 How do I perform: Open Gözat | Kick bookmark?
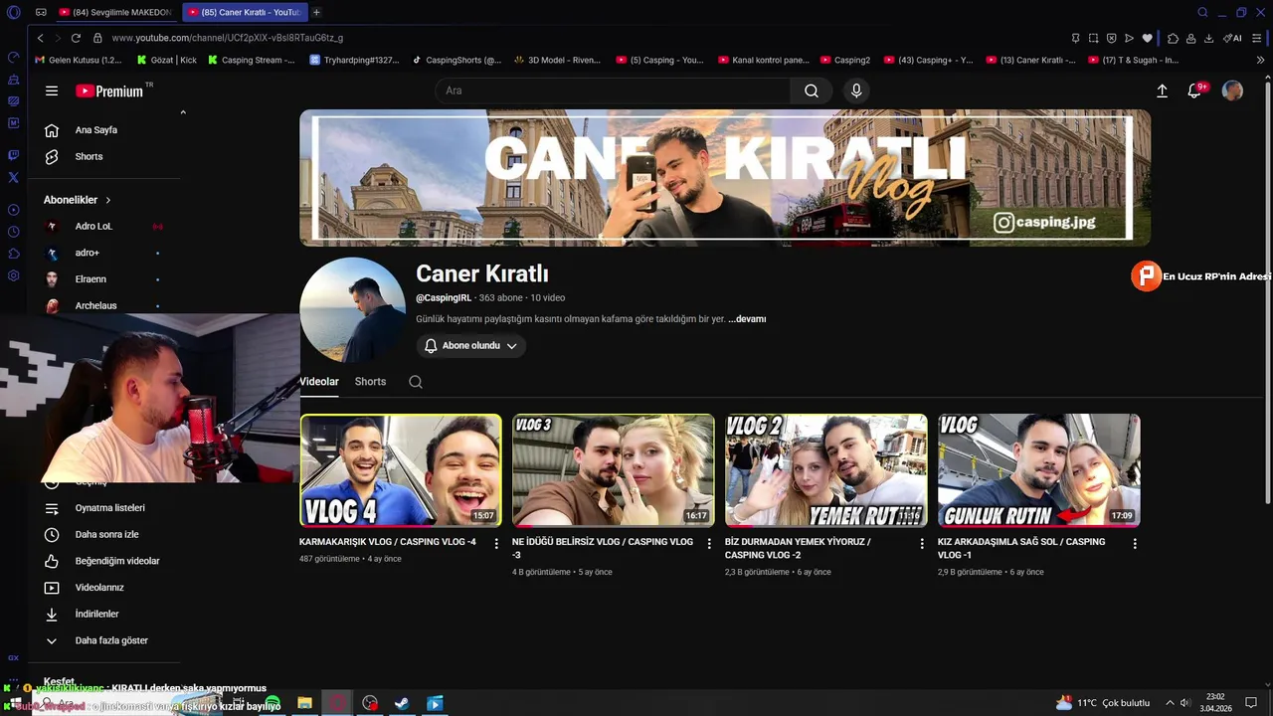[166, 60]
